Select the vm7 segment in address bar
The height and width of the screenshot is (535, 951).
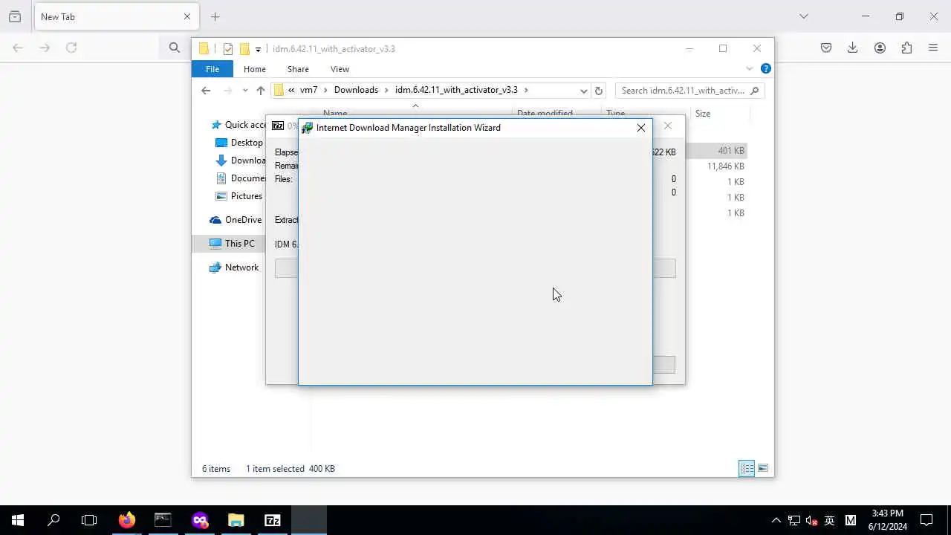coord(308,90)
